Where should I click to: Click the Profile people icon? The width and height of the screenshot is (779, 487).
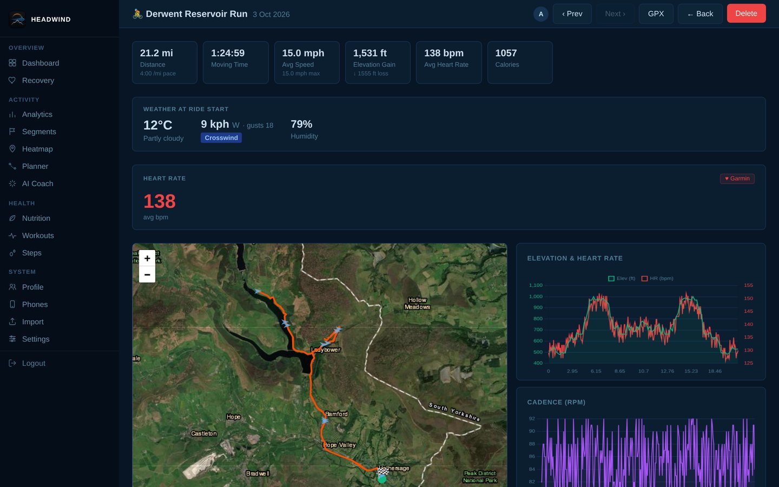click(12, 287)
